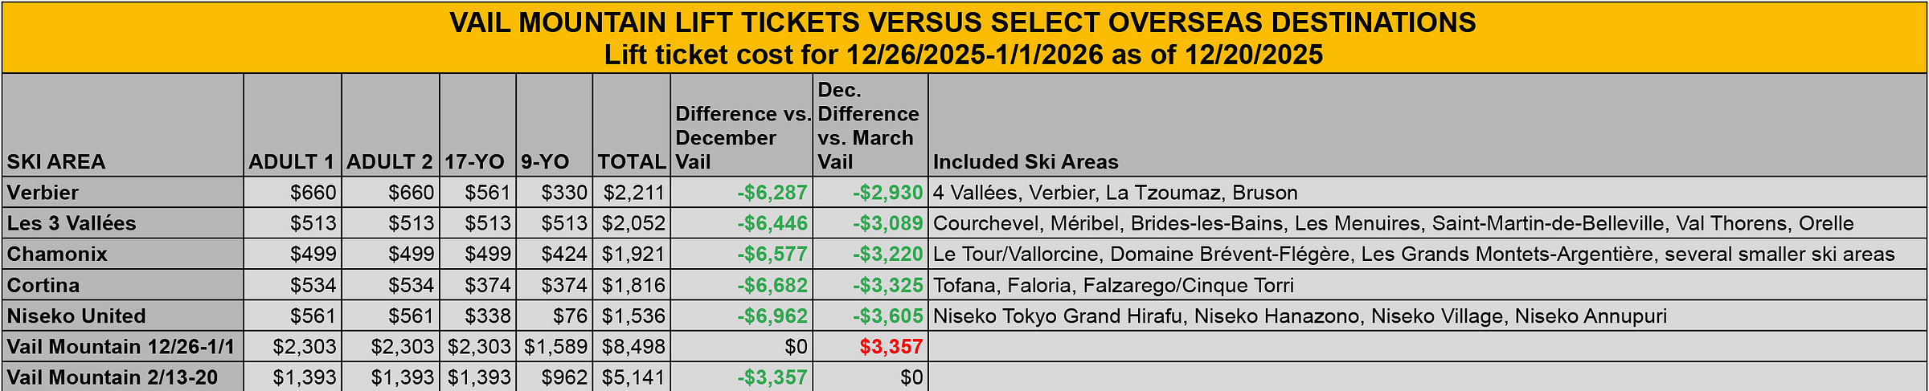Click the TOTAL column header
This screenshot has width=1929, height=391.
632,161
